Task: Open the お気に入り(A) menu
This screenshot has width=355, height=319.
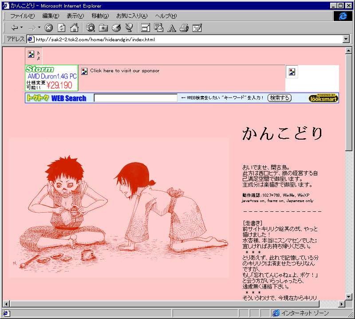Action: tap(132, 16)
